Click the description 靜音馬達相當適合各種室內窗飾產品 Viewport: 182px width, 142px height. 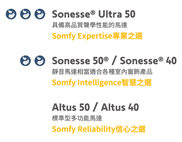pos(102,72)
